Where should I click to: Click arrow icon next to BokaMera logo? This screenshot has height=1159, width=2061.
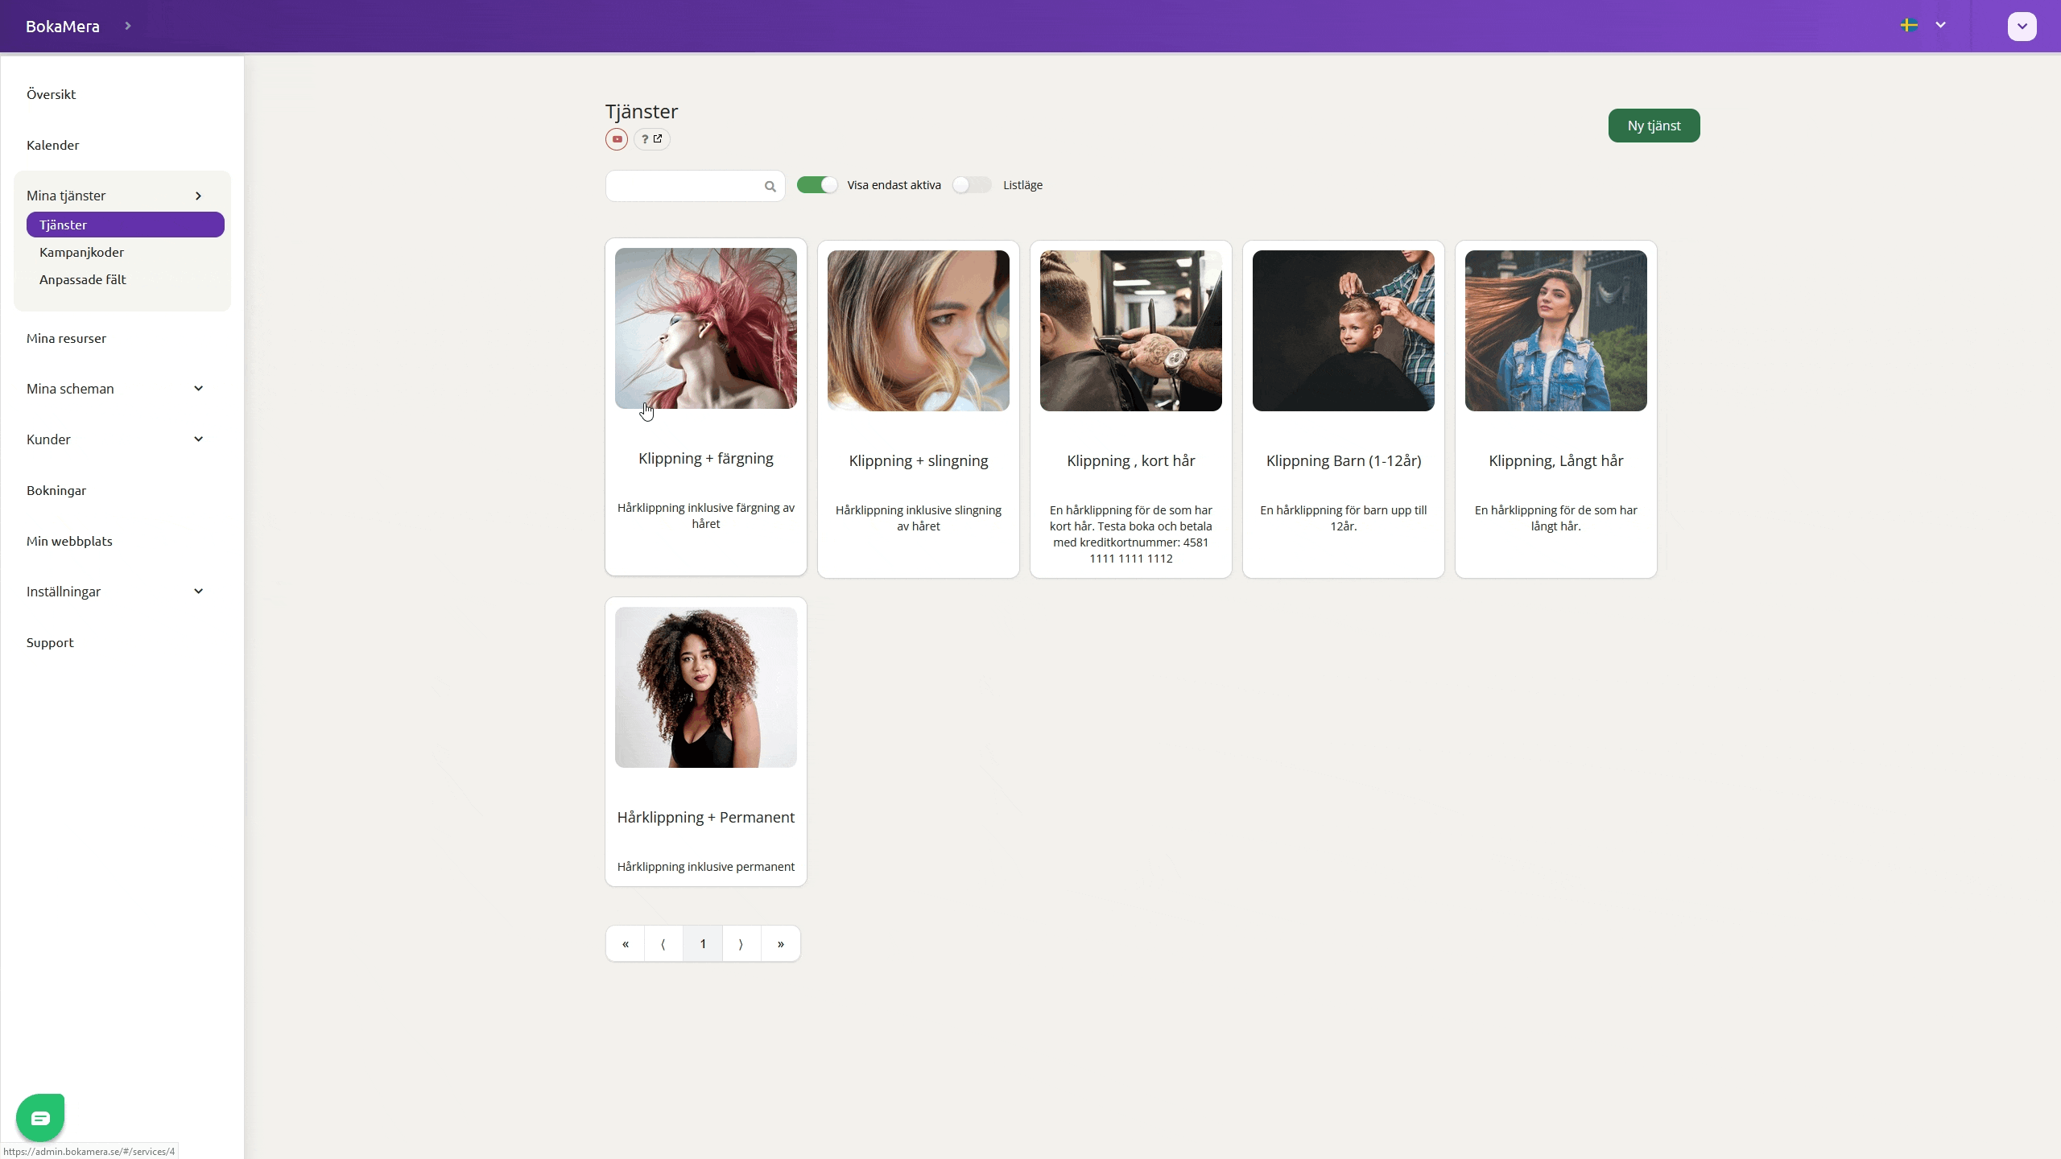tap(127, 26)
